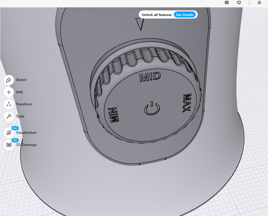The width and height of the screenshot is (268, 216).
Task: Open the views cube icon
Action: pos(259,2)
